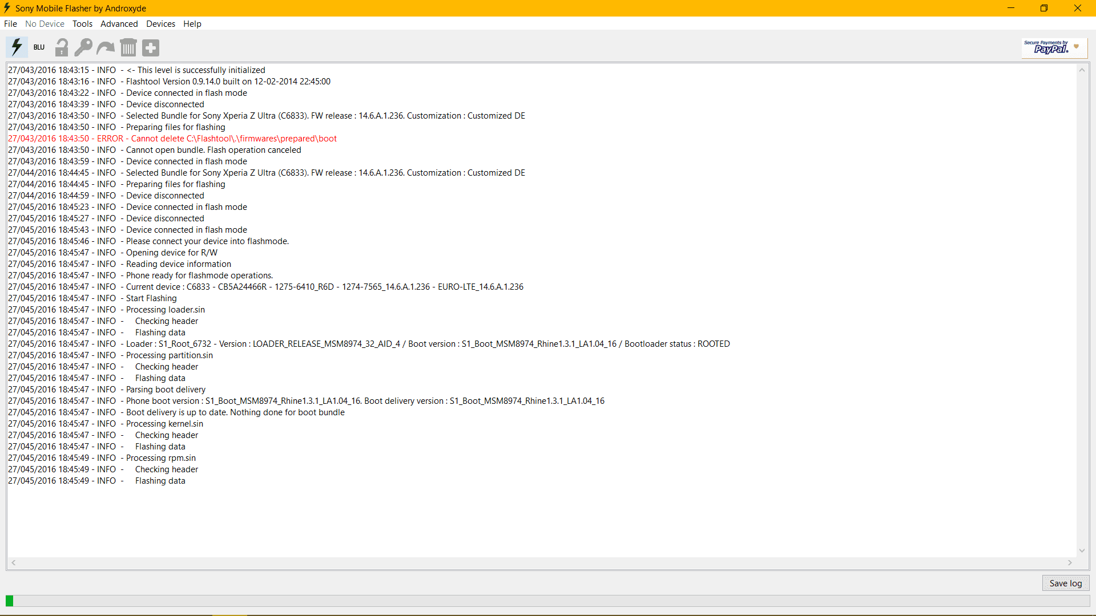The width and height of the screenshot is (1096, 616).
Task: Click the 'Start Flashing' log line
Action: [92, 298]
